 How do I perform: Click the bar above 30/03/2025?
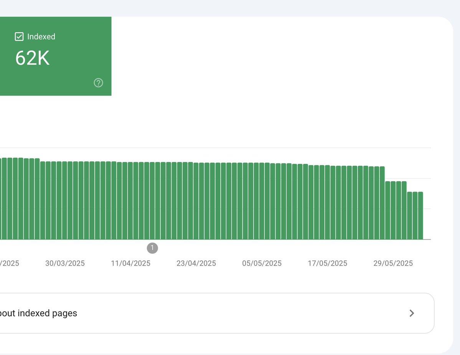pyautogui.click(x=64, y=200)
